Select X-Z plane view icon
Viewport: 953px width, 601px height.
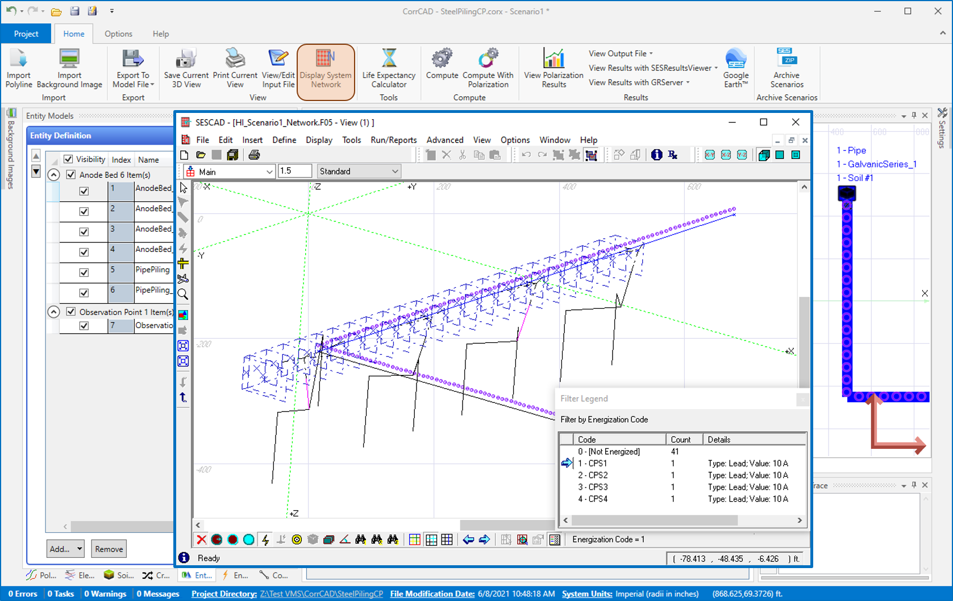point(726,154)
